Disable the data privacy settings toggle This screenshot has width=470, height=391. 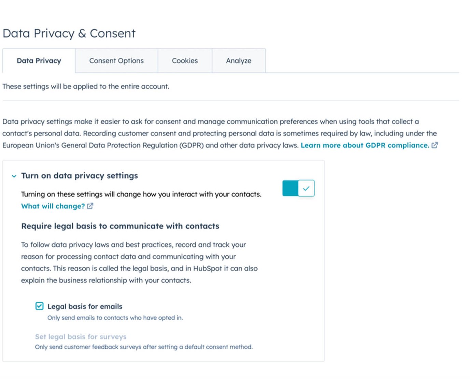[x=299, y=188]
